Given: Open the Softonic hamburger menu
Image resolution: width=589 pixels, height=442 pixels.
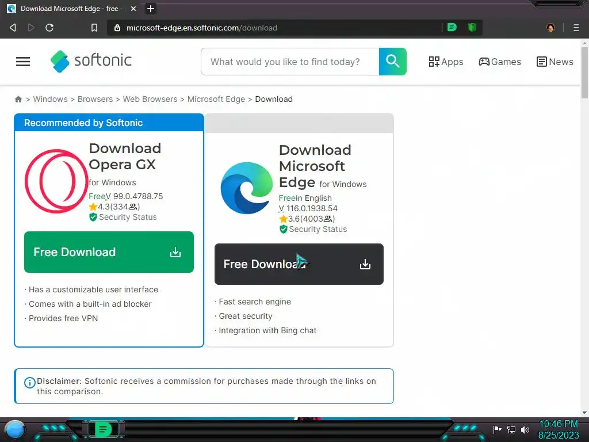Looking at the screenshot, I should click(23, 62).
